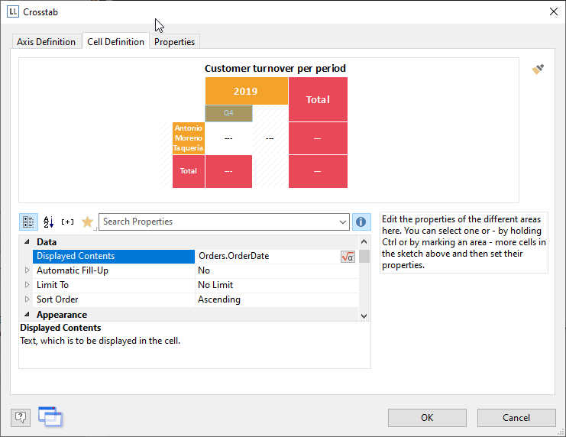The width and height of the screenshot is (566, 437).
Task: Switch to categorized property view
Action: click(28, 222)
